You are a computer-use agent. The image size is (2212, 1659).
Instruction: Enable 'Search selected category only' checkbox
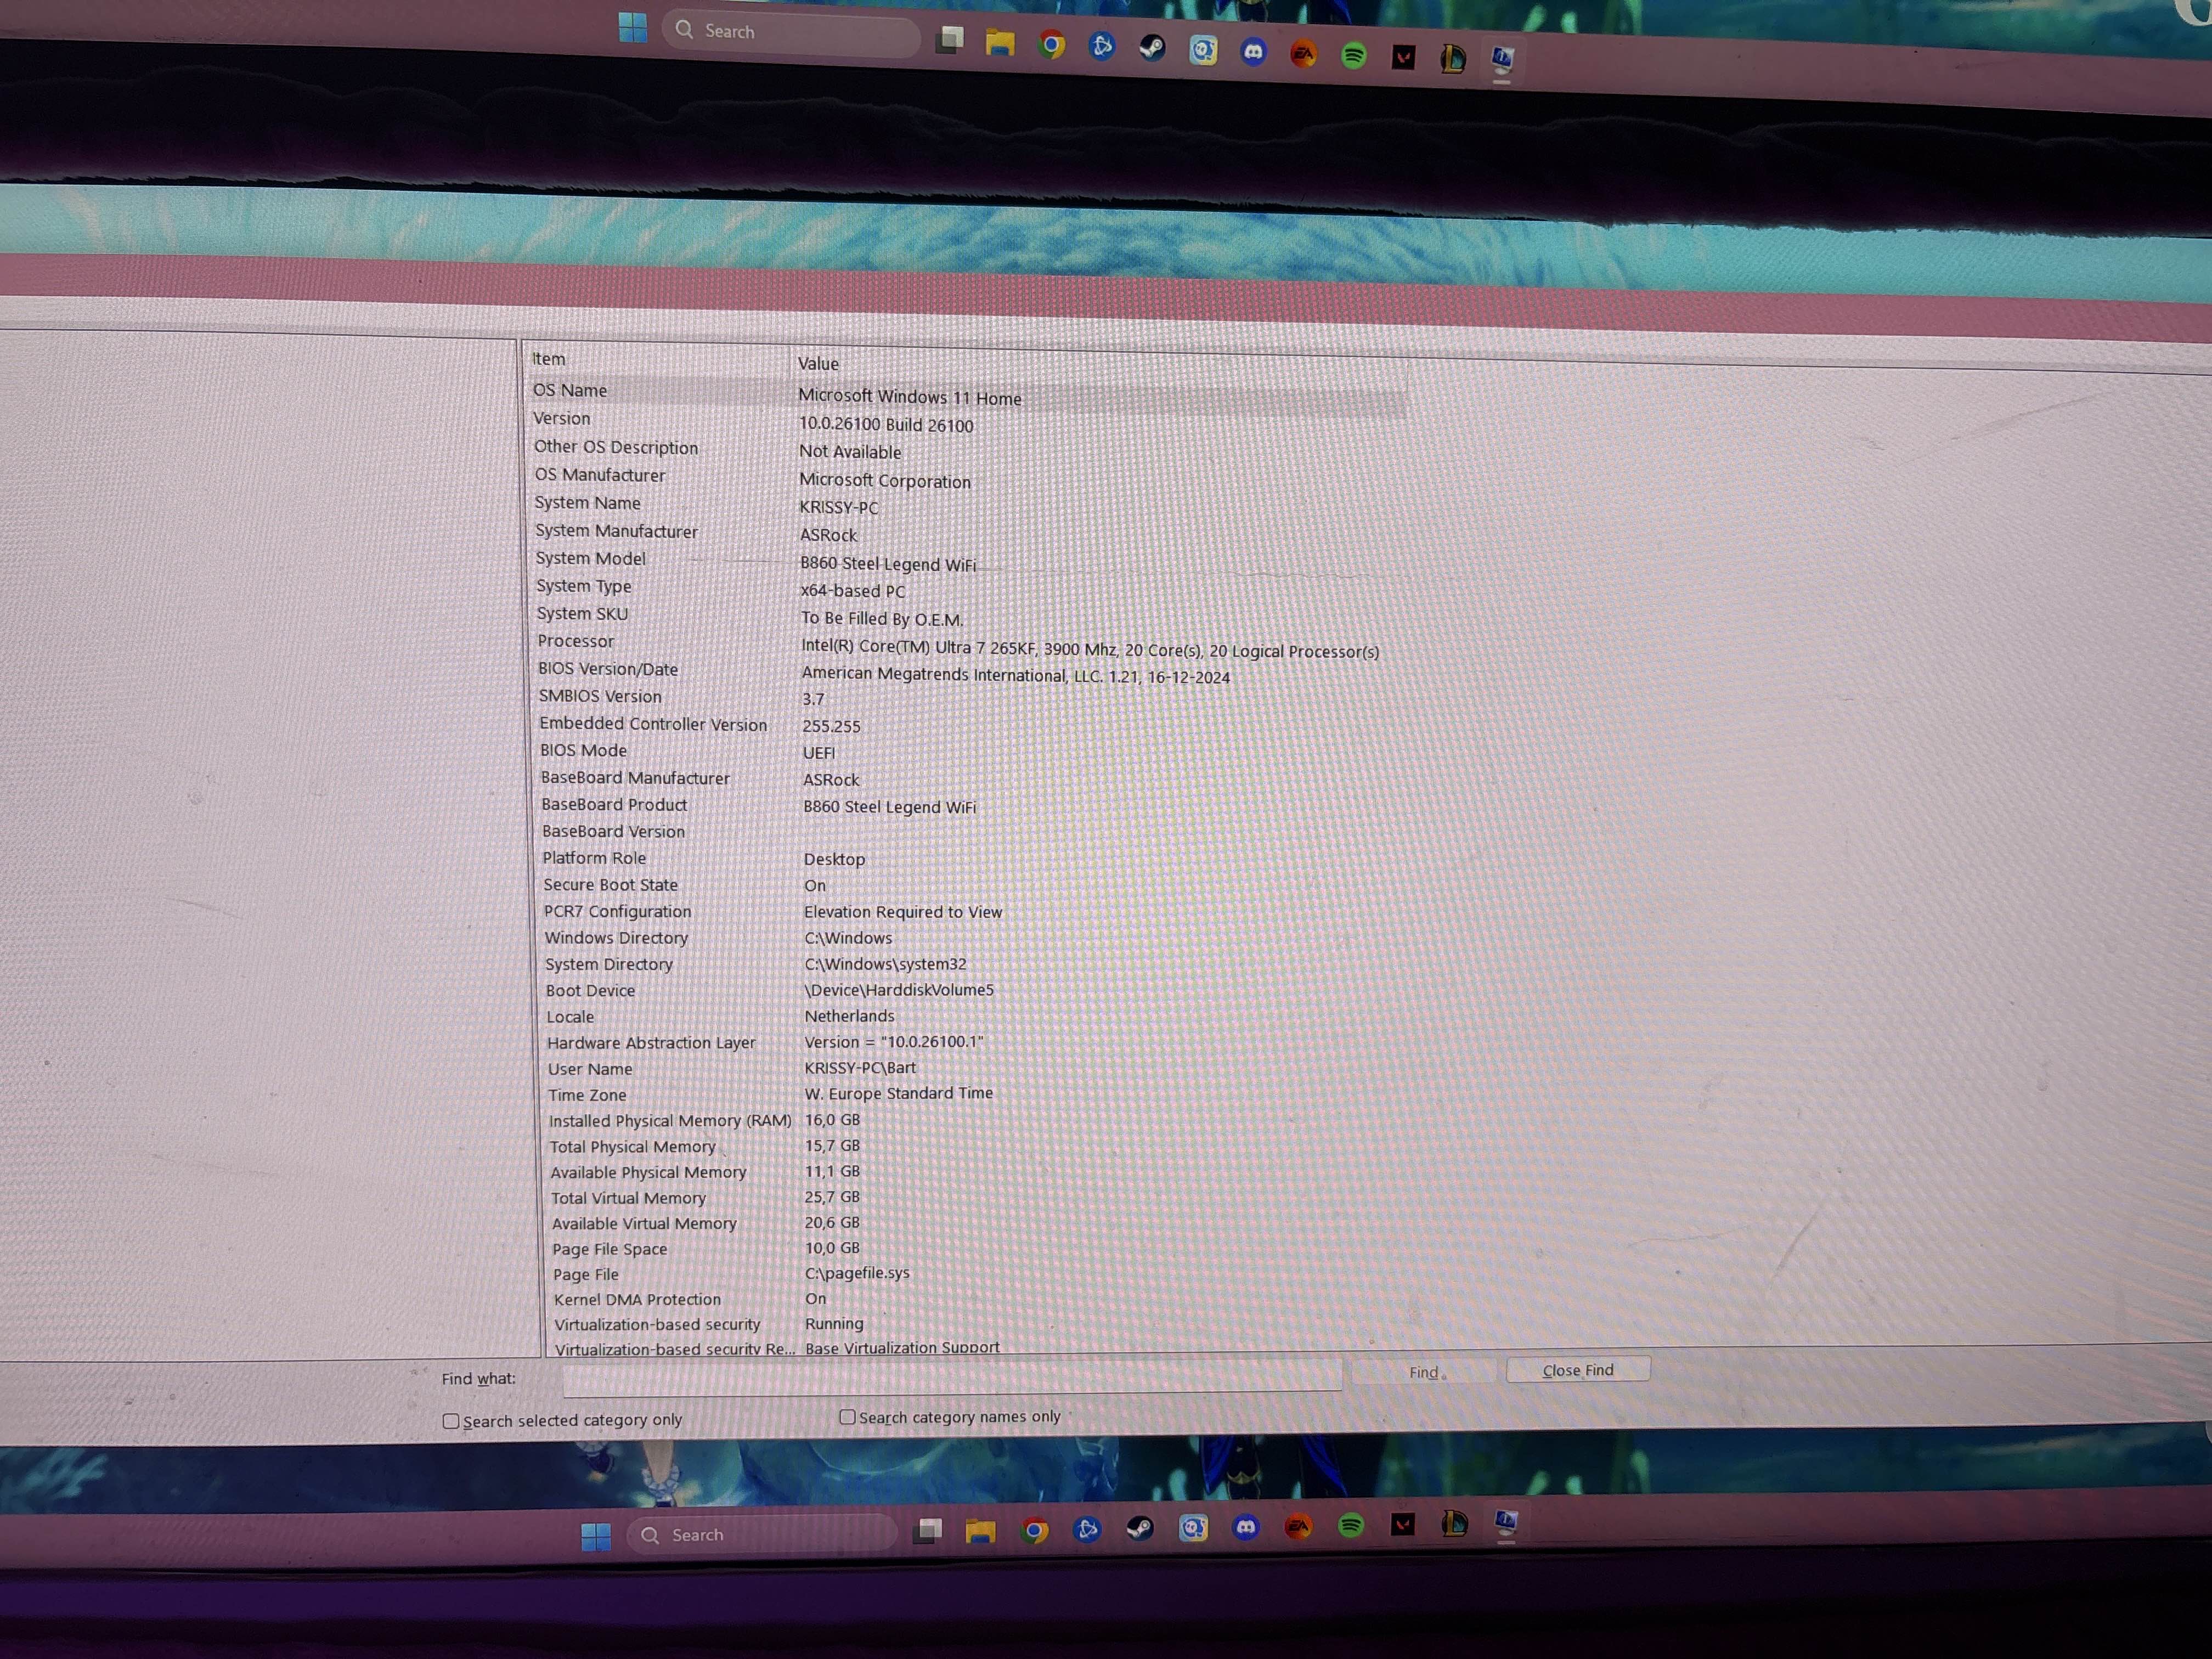pos(451,1421)
